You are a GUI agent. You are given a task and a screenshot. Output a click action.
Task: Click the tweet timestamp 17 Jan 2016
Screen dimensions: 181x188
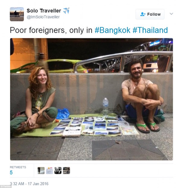pos(38,184)
